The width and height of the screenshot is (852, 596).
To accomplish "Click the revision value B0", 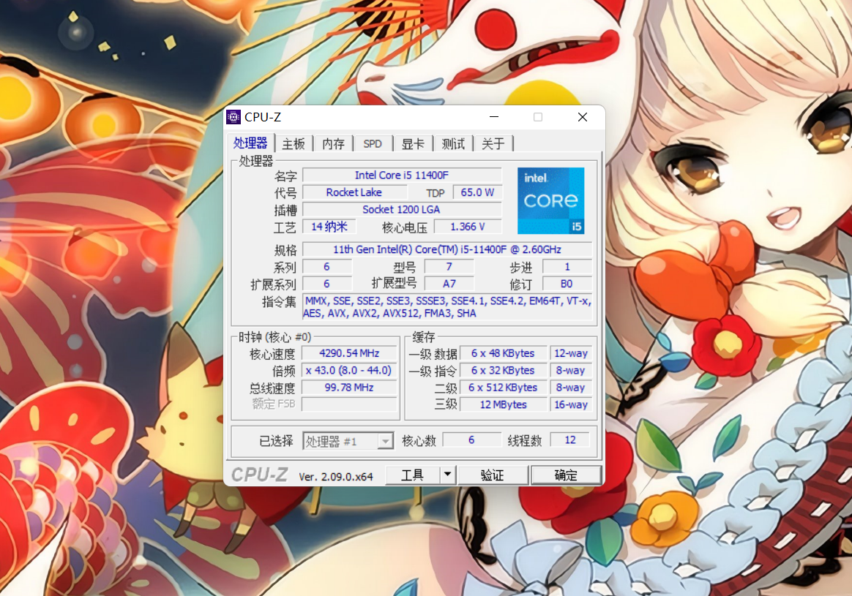I will [x=567, y=284].
